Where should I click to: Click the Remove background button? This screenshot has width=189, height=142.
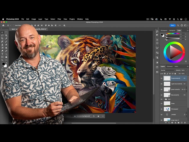point(82,116)
